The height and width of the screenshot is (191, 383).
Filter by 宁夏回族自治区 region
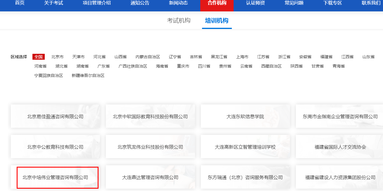49,75
